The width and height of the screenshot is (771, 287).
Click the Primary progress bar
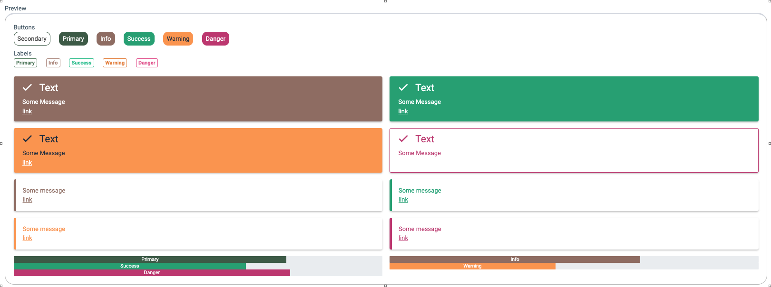[150, 259]
